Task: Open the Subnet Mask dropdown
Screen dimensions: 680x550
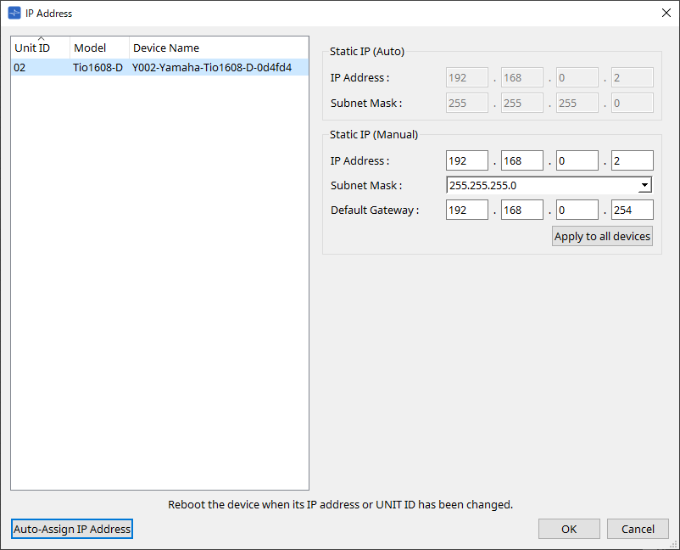Action: click(x=644, y=186)
